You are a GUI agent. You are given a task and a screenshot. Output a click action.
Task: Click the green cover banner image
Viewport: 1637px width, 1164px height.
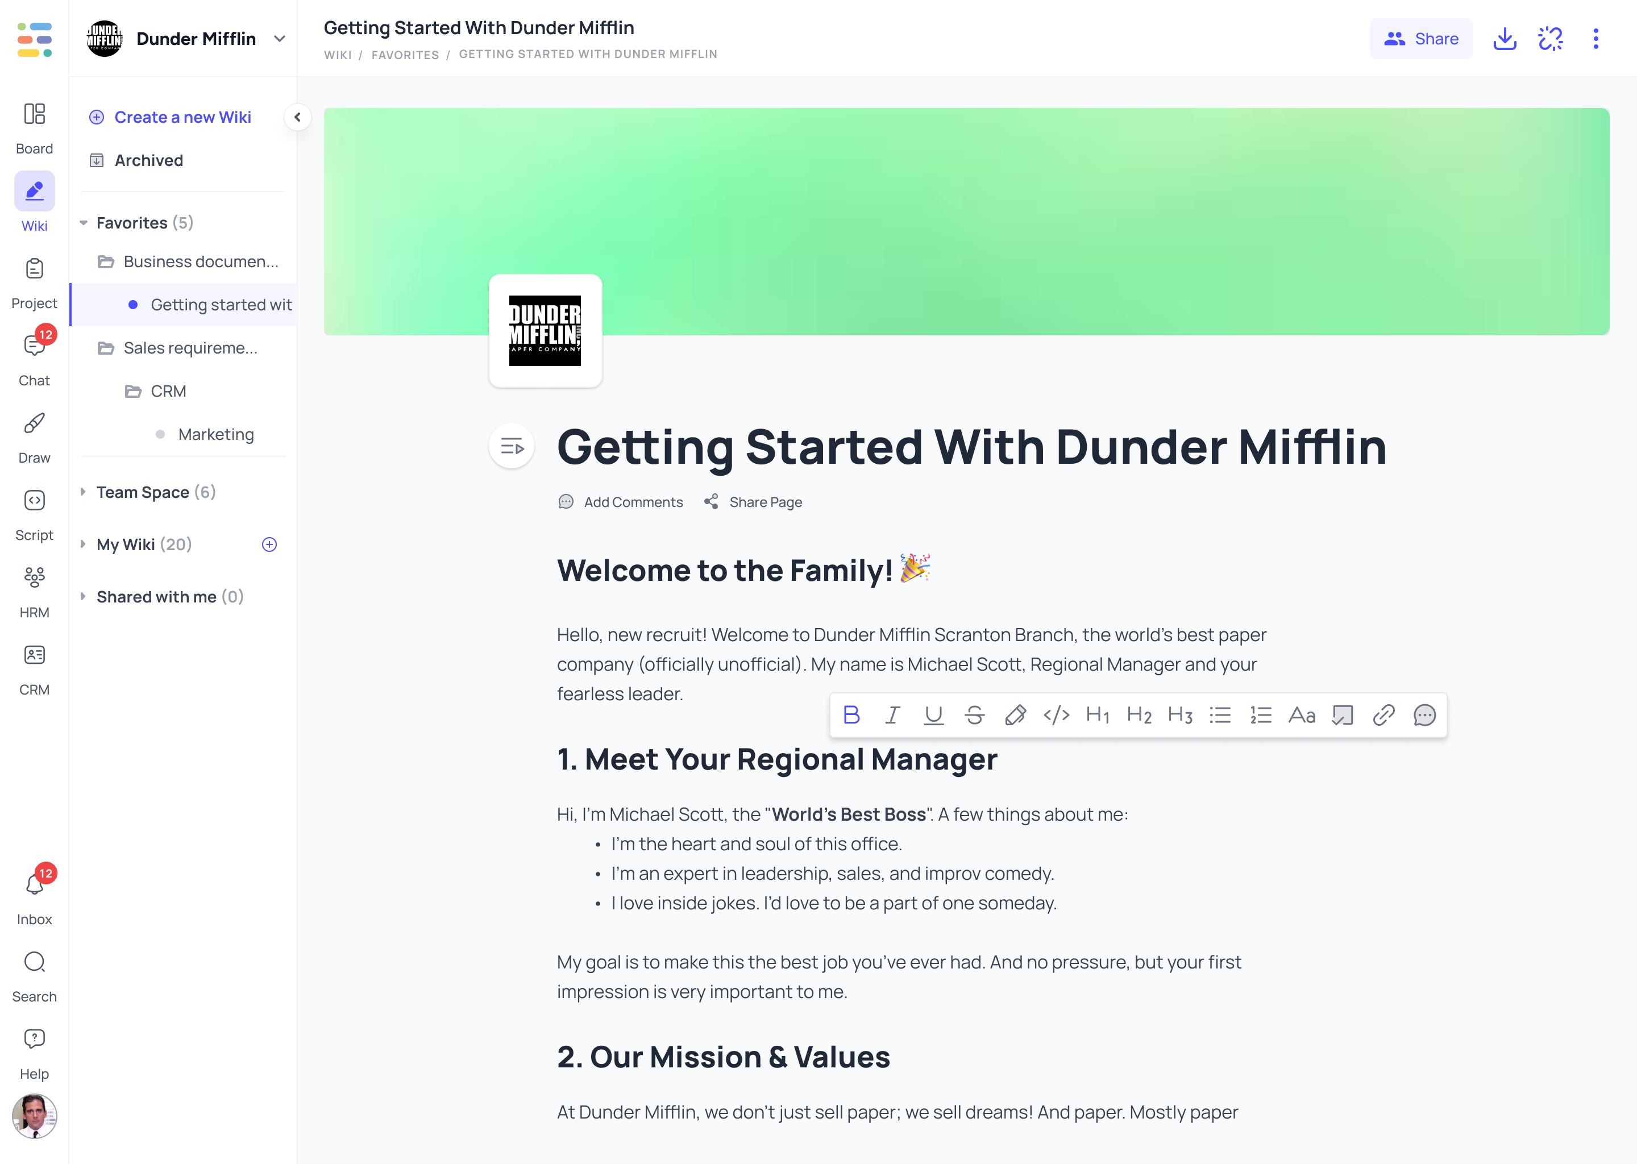(966, 222)
